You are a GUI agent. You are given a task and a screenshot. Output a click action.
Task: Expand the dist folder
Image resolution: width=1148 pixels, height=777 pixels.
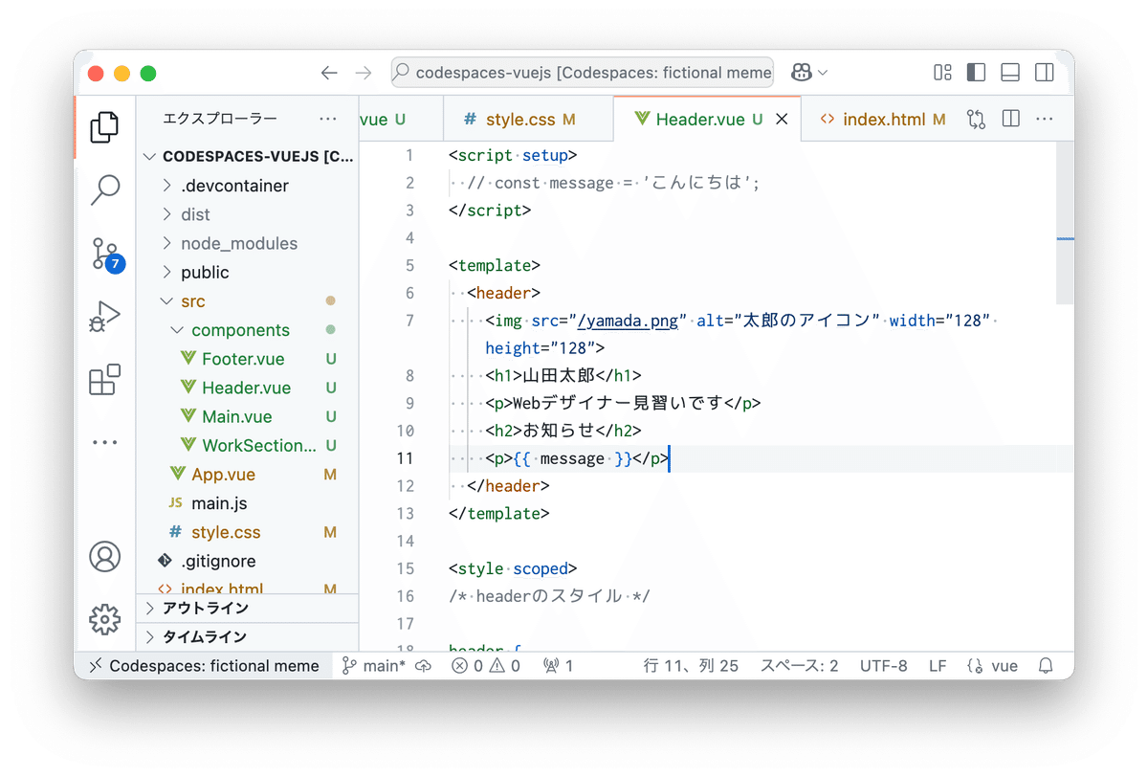pyautogui.click(x=249, y=214)
